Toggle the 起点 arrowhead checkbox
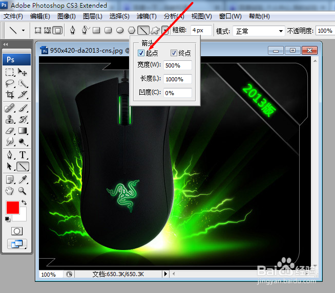The height and width of the screenshot is (293, 335). click(x=141, y=53)
